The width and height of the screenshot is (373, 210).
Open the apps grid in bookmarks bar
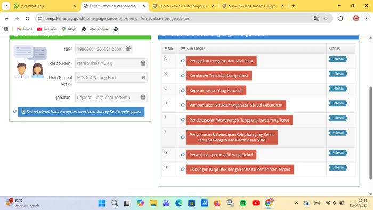click(6, 29)
